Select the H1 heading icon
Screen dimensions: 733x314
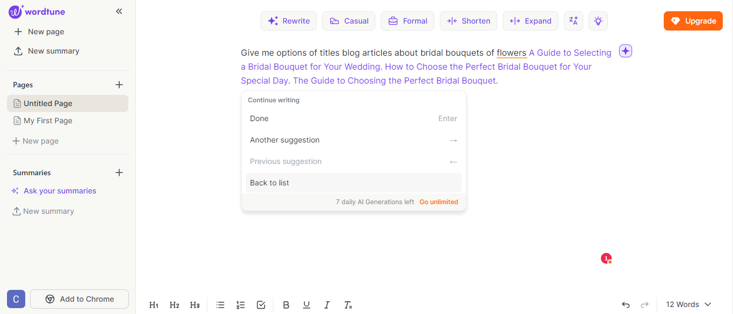(154, 304)
